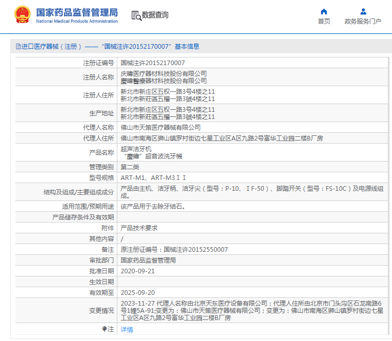The width and height of the screenshot is (392, 341).
Task: Click 代理人住所 address value
Action: click(x=222, y=138)
